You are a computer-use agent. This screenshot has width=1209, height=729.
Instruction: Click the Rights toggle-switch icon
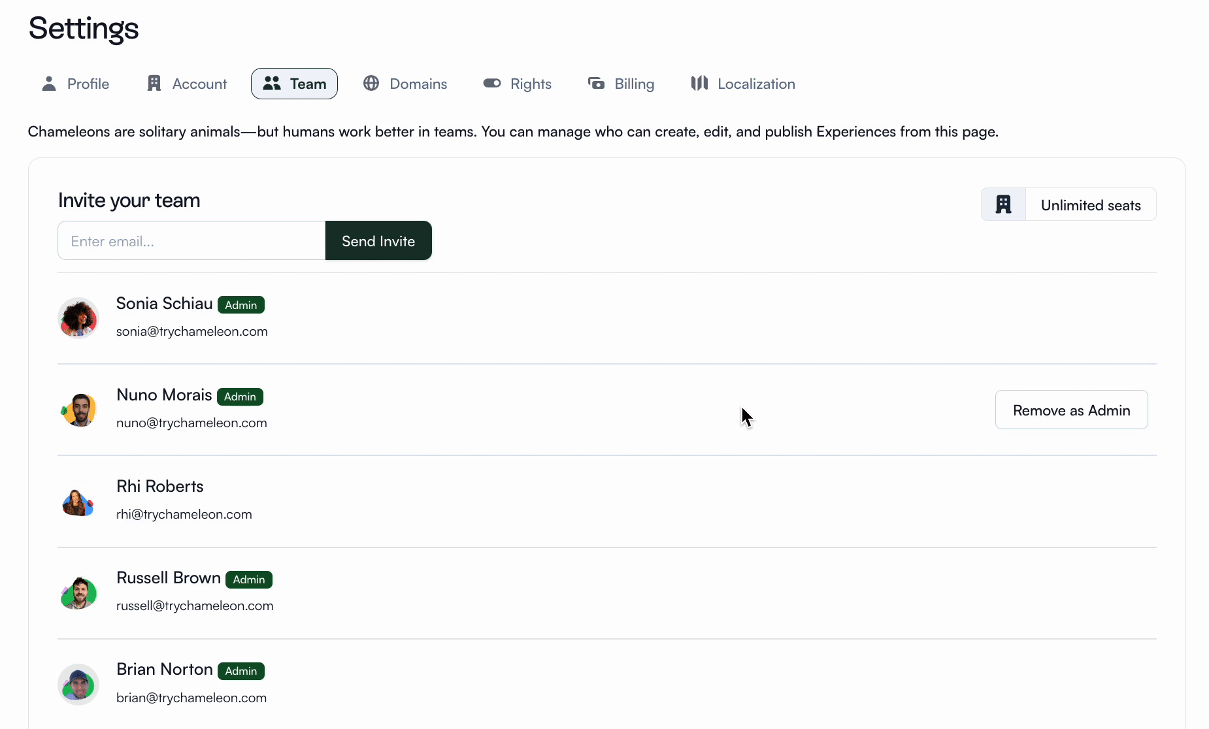(492, 84)
